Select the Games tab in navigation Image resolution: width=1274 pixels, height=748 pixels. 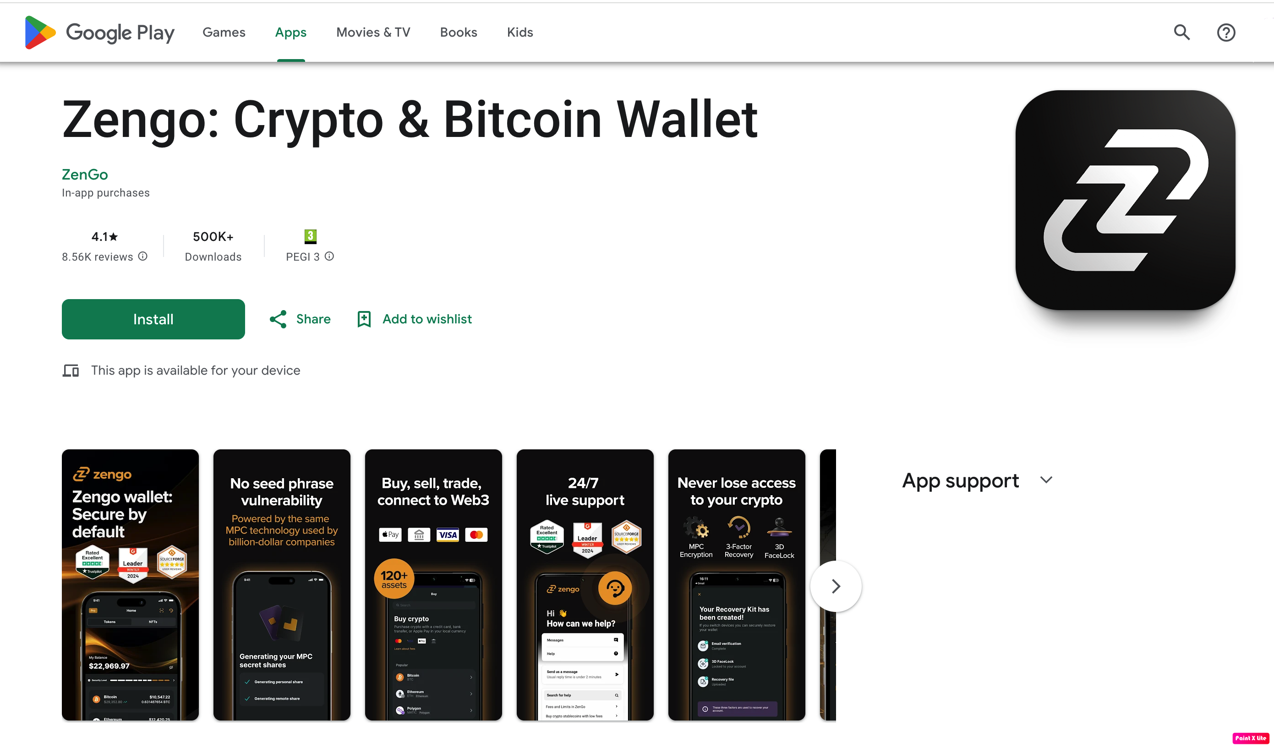pyautogui.click(x=223, y=32)
